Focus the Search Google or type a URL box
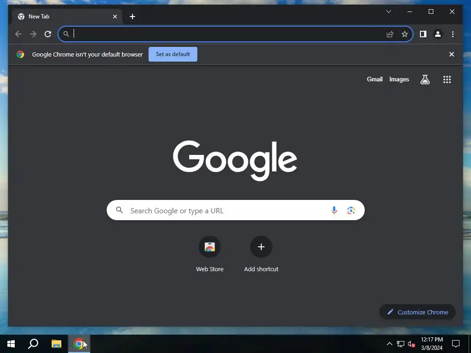 click(235, 210)
